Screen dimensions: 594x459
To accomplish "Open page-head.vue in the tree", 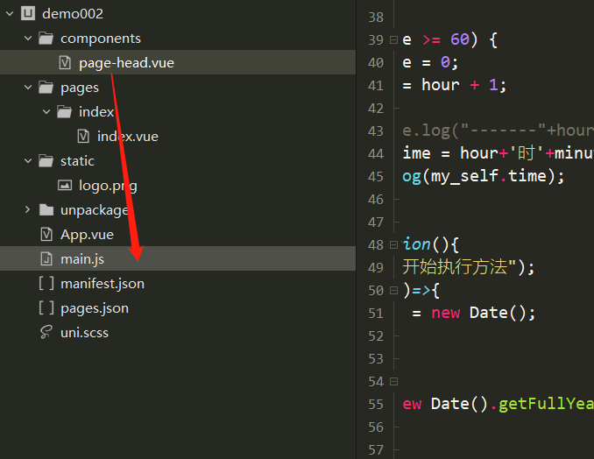I will 126,63.
